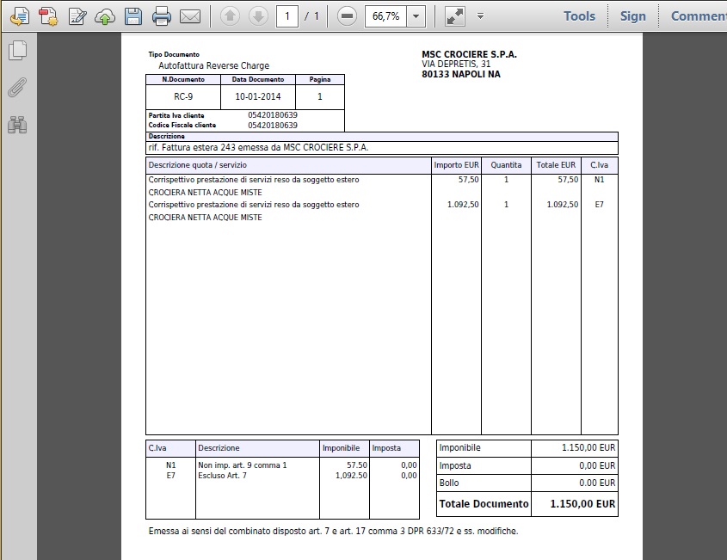The width and height of the screenshot is (727, 560).
Task: Click the Create PDF icon
Action: coord(48,16)
